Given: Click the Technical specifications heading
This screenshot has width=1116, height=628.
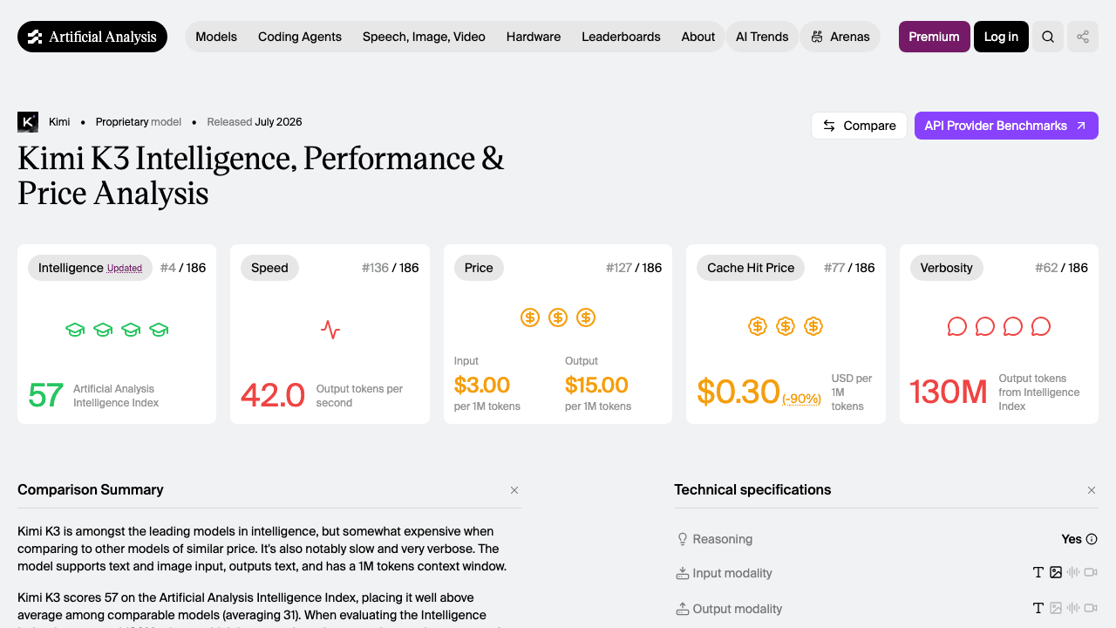Looking at the screenshot, I should click(752, 489).
